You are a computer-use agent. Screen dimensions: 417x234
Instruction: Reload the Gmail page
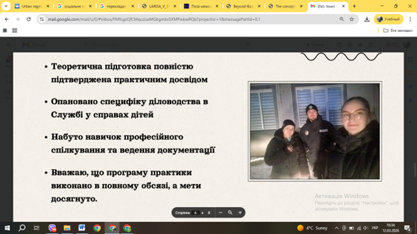[29, 19]
